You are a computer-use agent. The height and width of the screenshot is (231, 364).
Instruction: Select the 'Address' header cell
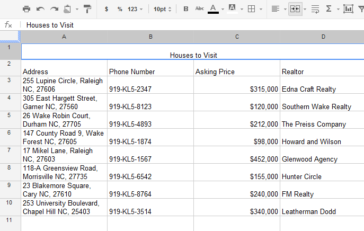coord(64,68)
